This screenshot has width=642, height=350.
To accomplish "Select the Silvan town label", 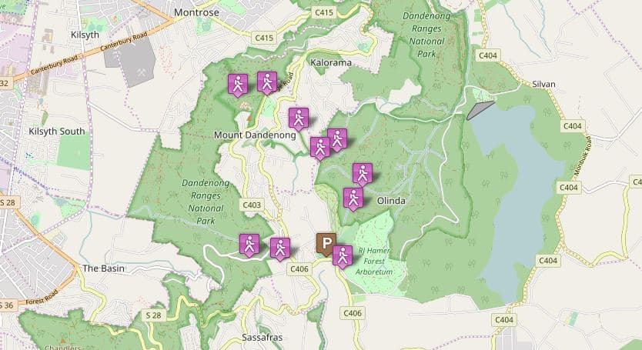I will click(543, 84).
